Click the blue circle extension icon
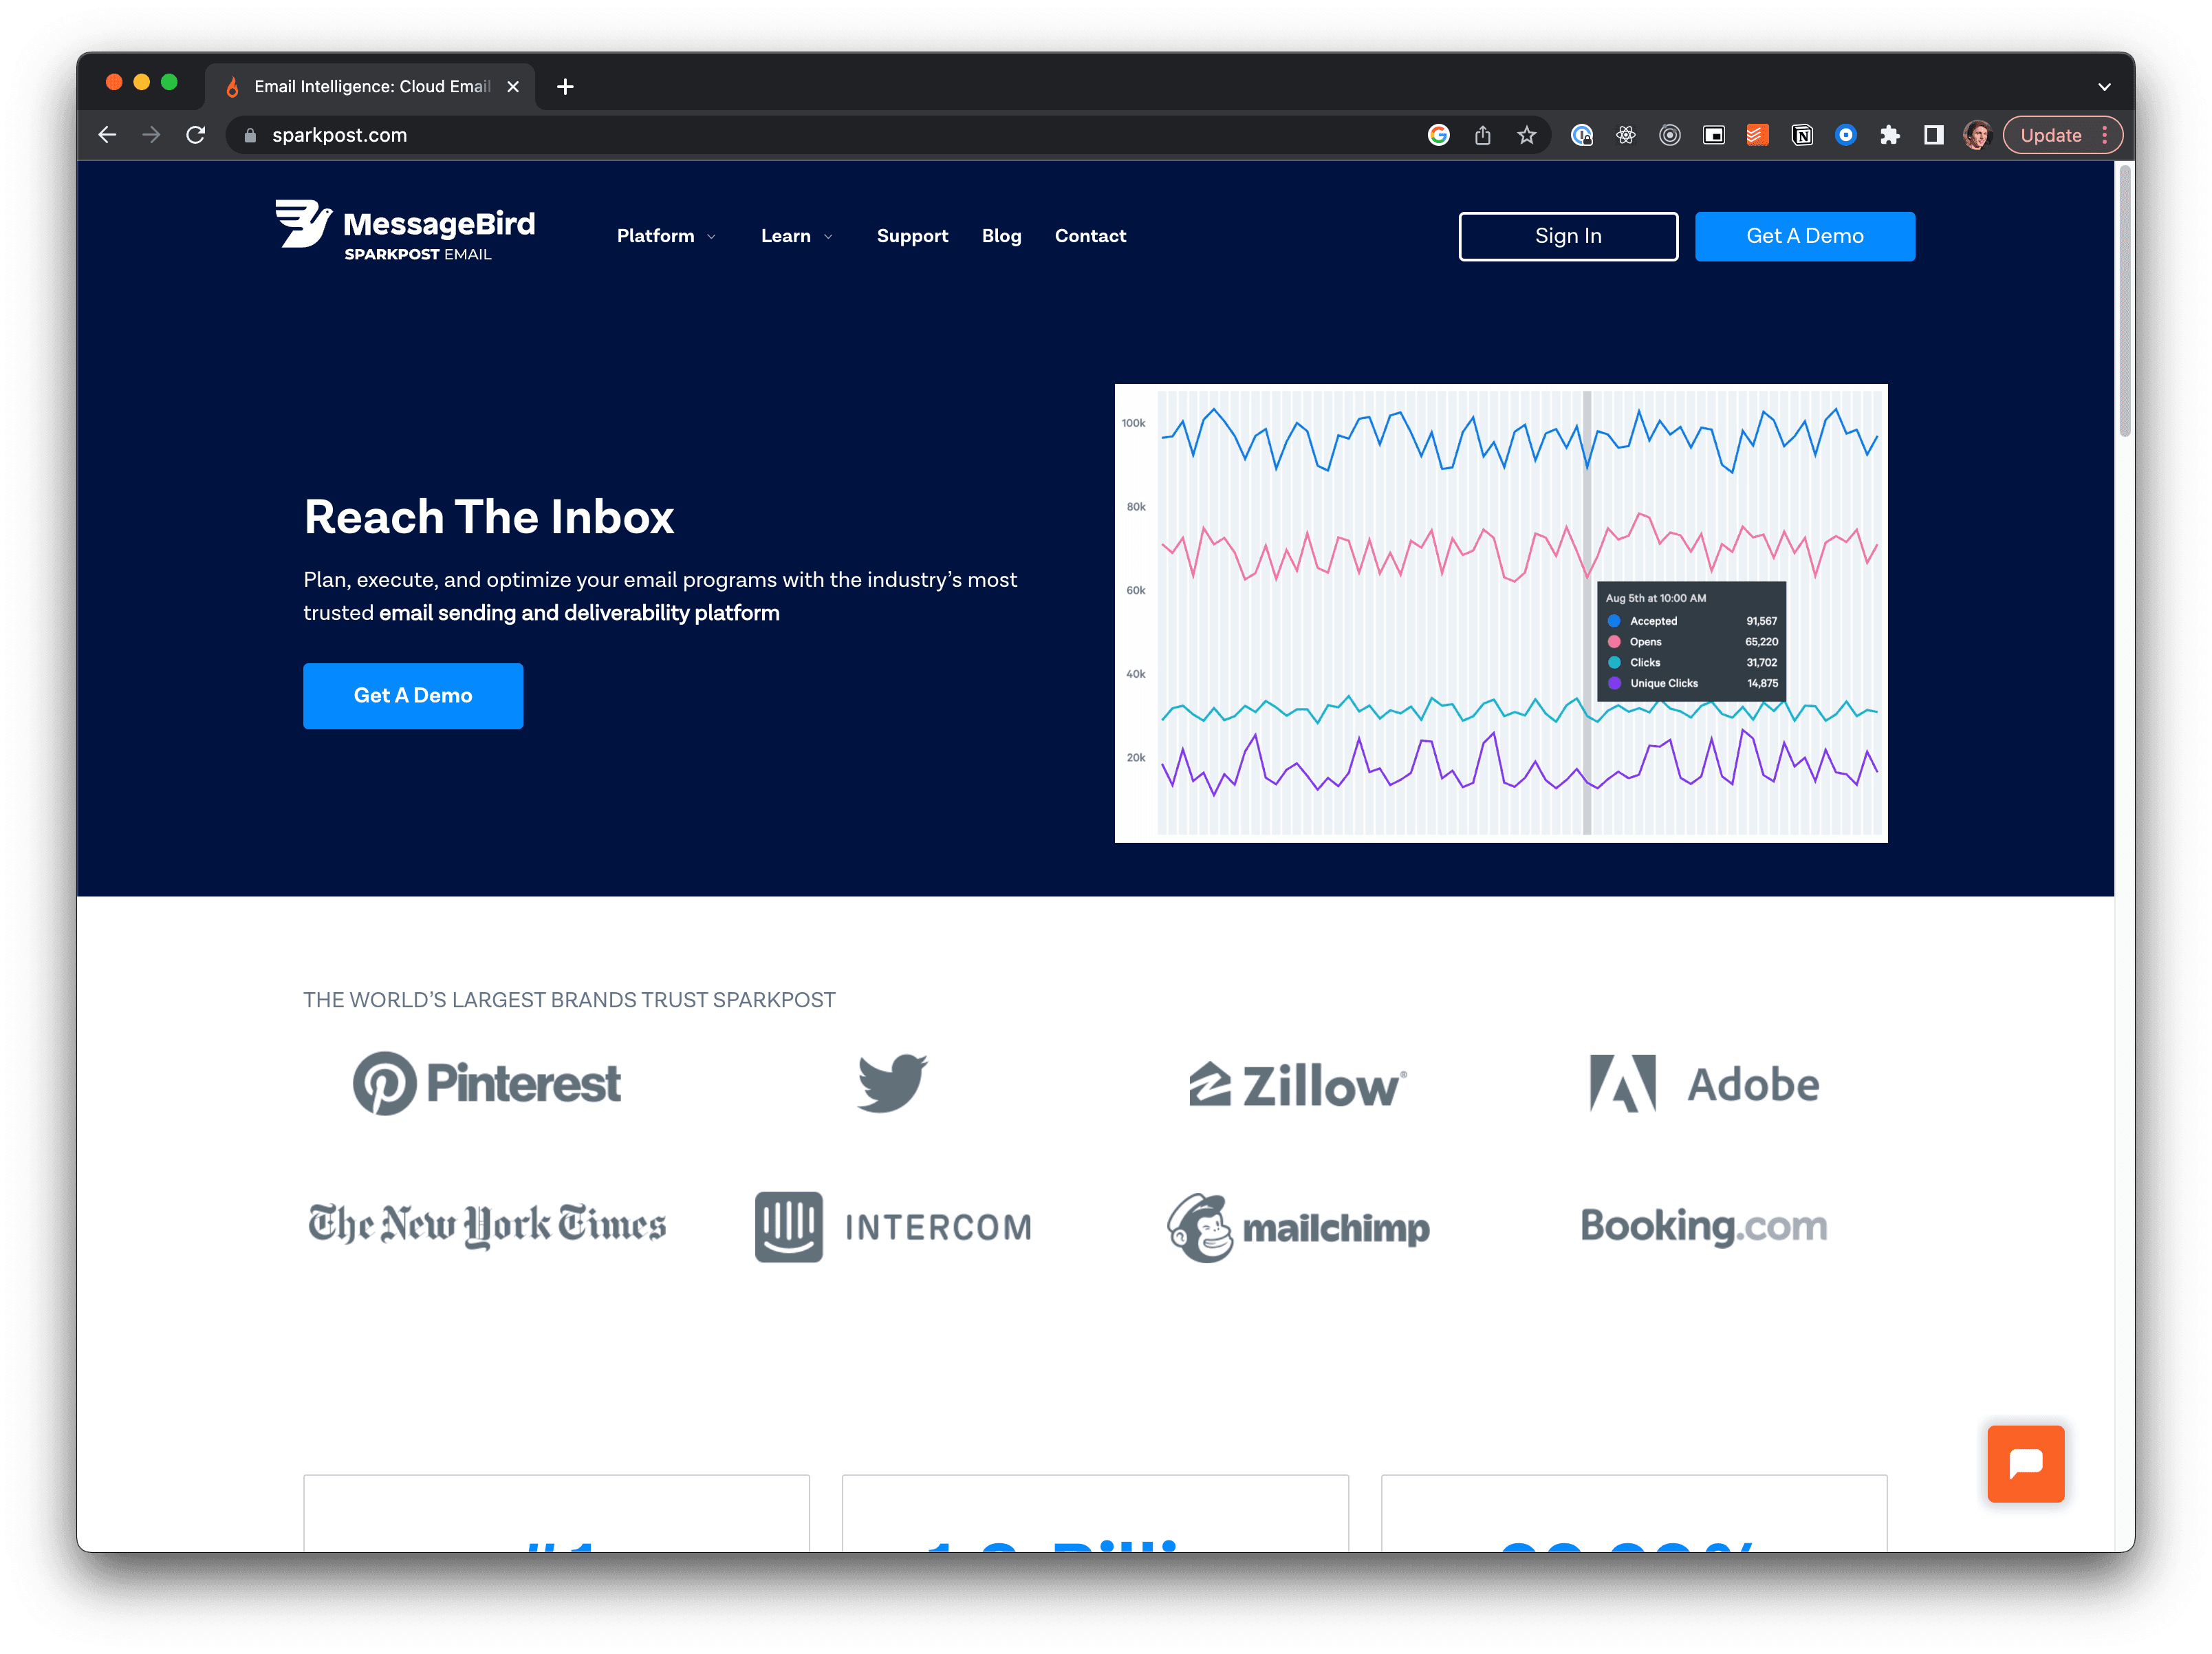The width and height of the screenshot is (2212, 1654). pyautogui.click(x=1846, y=135)
